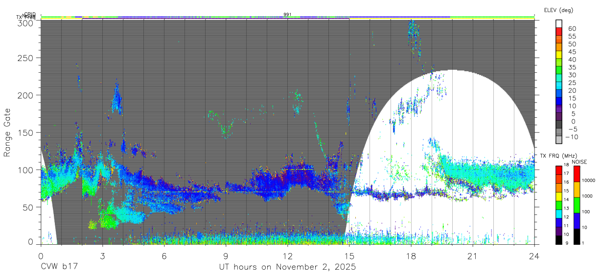Click the '-10' label on the ELEV scale
The image size is (601, 277).
click(571, 137)
